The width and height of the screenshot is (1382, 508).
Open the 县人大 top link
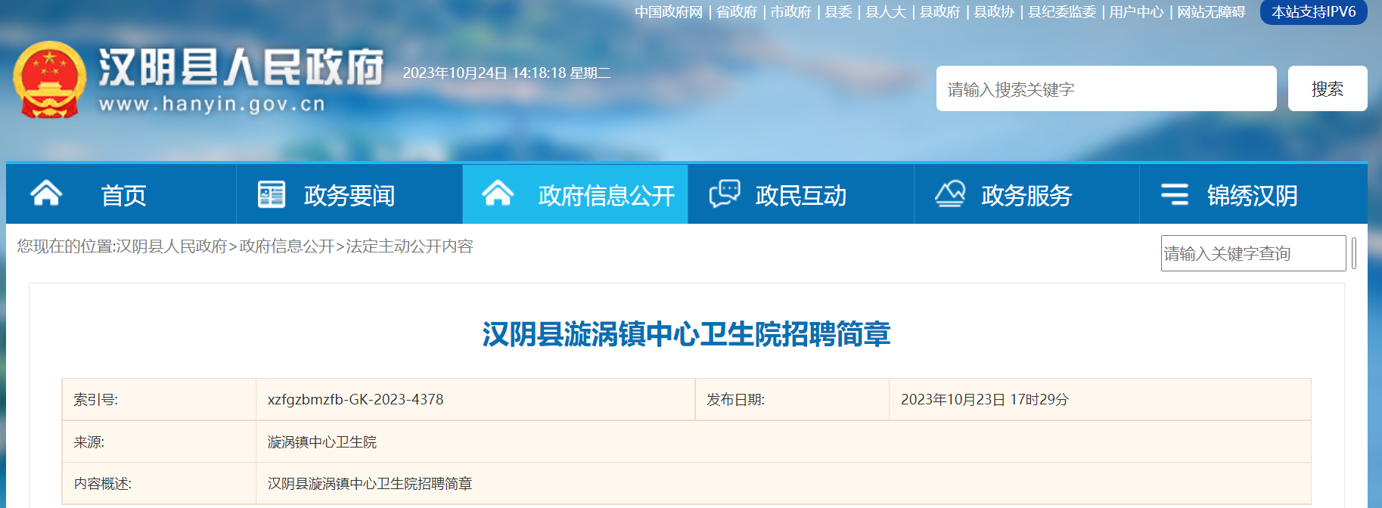click(886, 12)
